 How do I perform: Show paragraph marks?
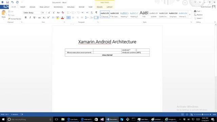pos(96,13)
